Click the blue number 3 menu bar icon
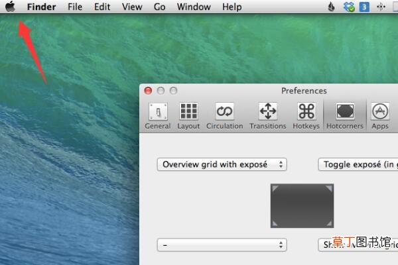 click(x=364, y=7)
